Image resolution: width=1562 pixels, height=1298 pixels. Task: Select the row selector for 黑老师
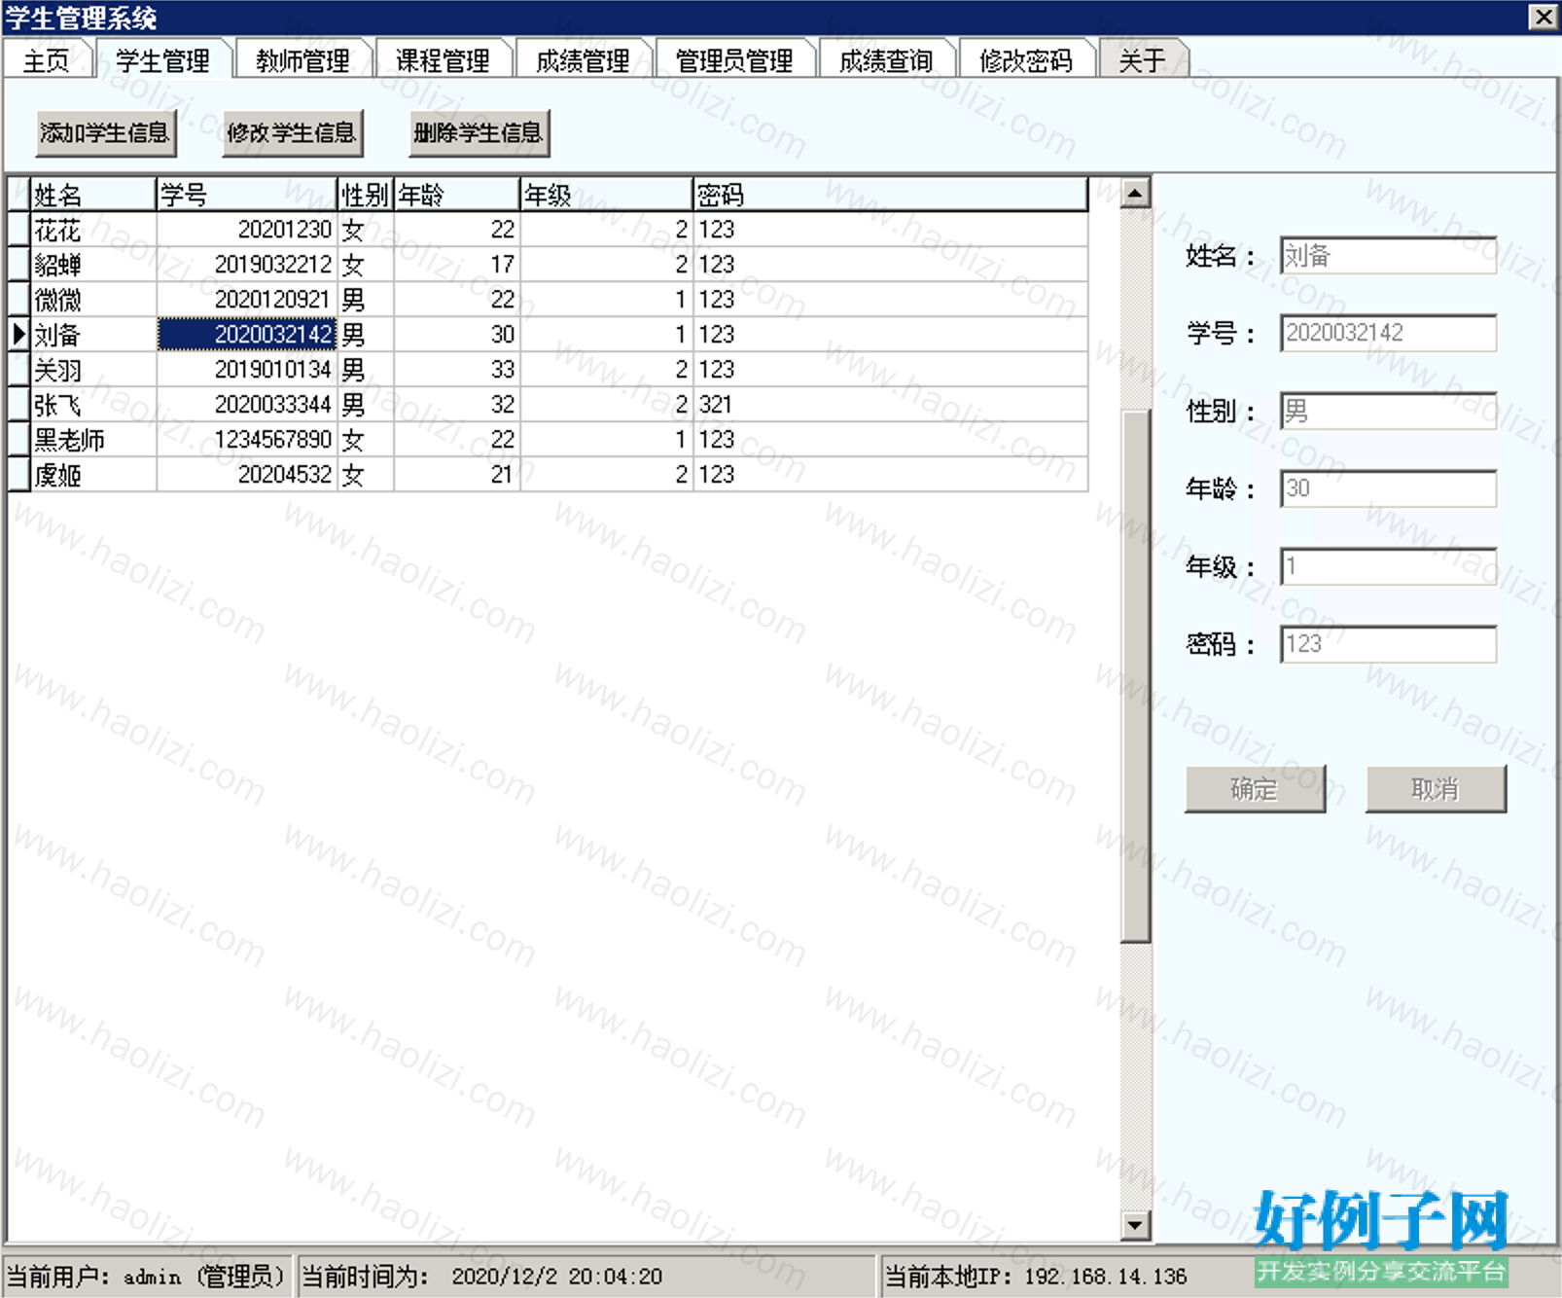pyautogui.click(x=18, y=440)
